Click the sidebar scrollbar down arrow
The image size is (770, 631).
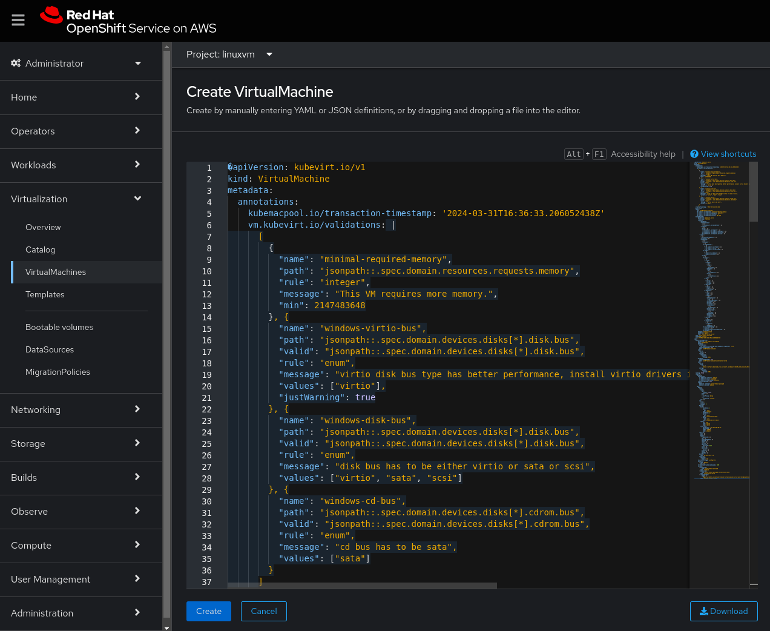point(166,628)
